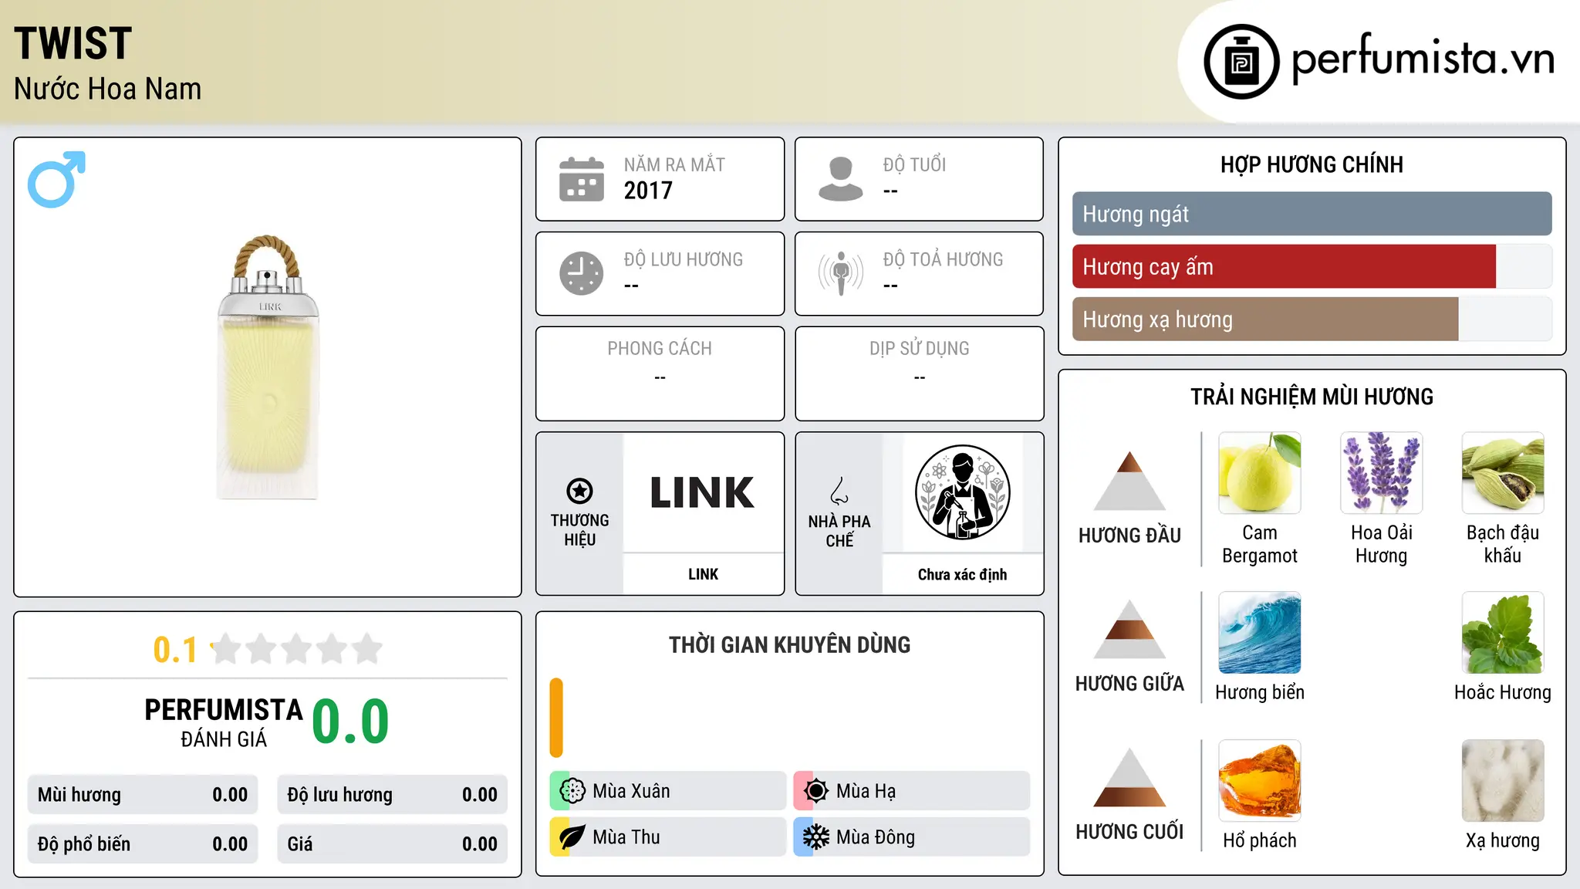Click the Thời Gian Khuyên Dùng heading
Viewport: 1580px width, 889px height.
click(789, 645)
